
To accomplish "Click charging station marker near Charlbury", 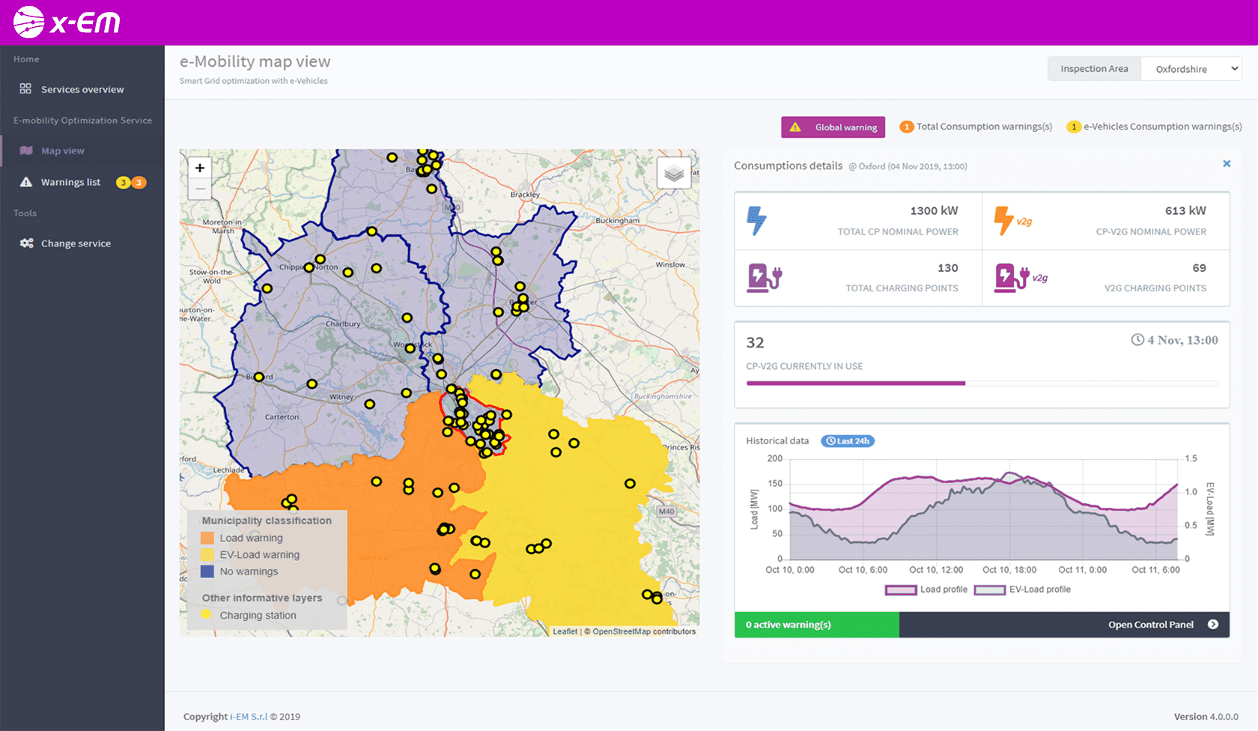I will [407, 318].
